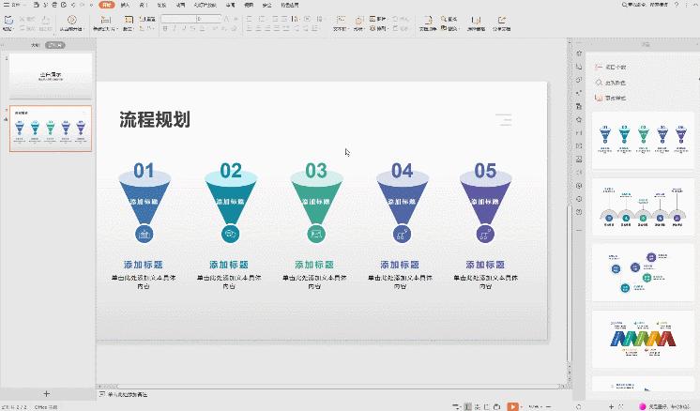This screenshot has width=700, height=411.
Task: Open the Slide Show (幻灯片放映) tab
Action: [x=205, y=5]
